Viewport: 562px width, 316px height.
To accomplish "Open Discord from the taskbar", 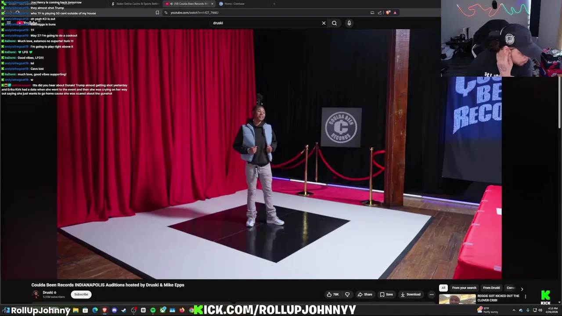I will pos(114,310).
